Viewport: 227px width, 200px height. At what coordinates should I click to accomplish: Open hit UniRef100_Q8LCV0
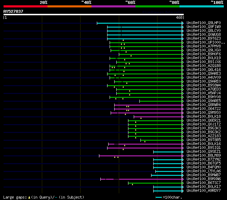204,31
